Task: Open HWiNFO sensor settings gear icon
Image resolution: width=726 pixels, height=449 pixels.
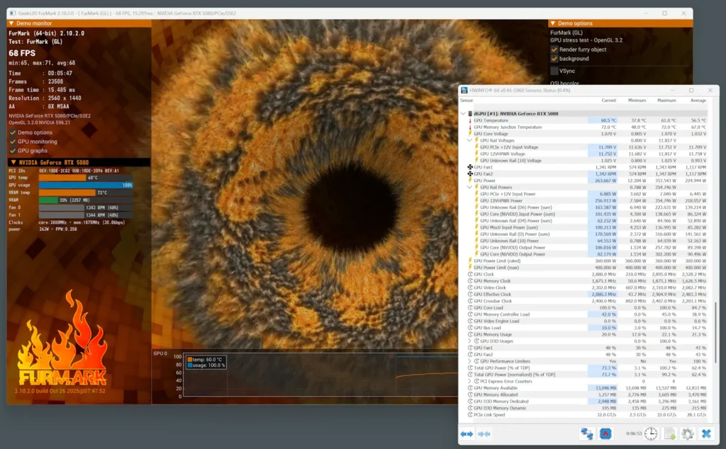Action: pos(688,433)
